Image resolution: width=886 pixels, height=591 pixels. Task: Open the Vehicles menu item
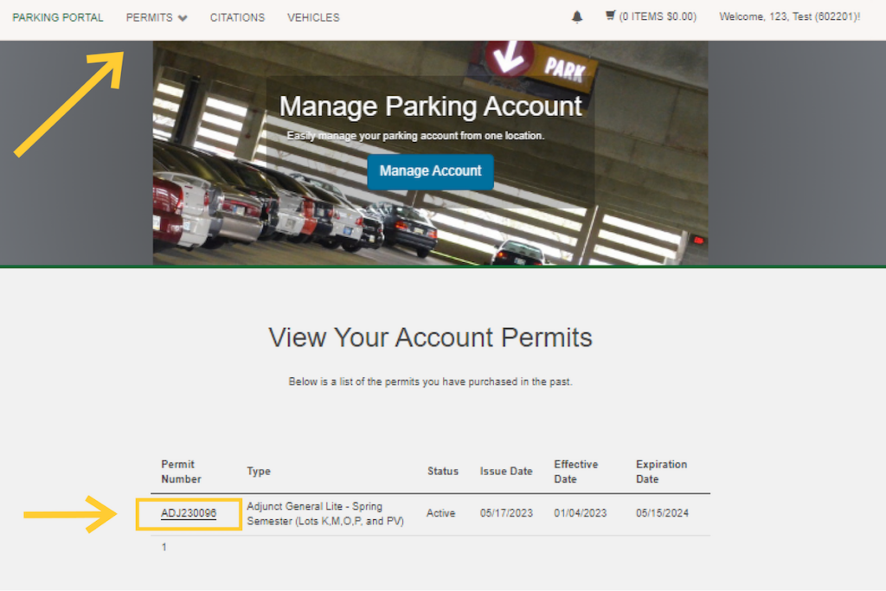click(313, 17)
